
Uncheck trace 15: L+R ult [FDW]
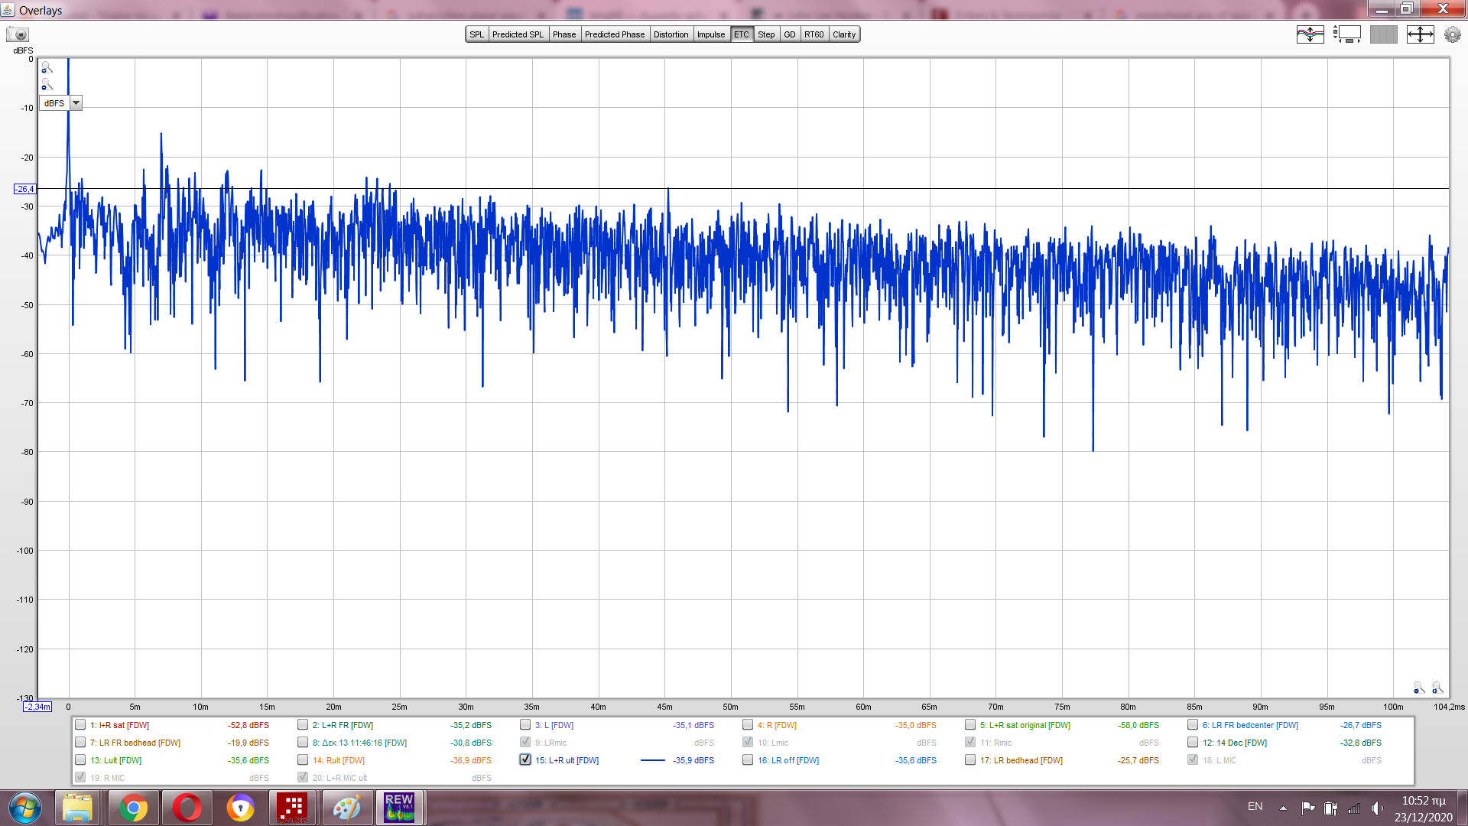(525, 760)
